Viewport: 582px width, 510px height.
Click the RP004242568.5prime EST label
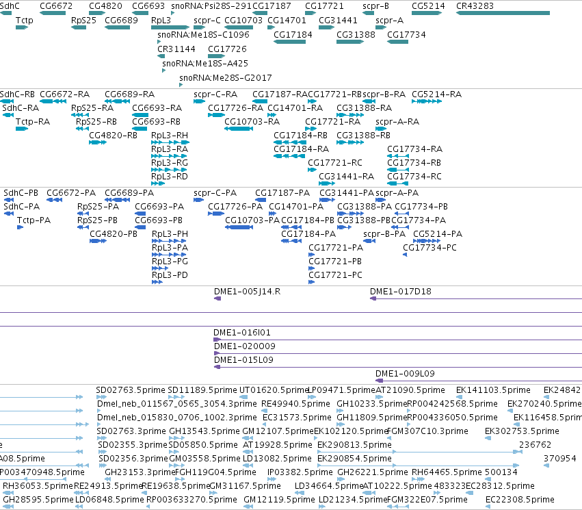452,404
